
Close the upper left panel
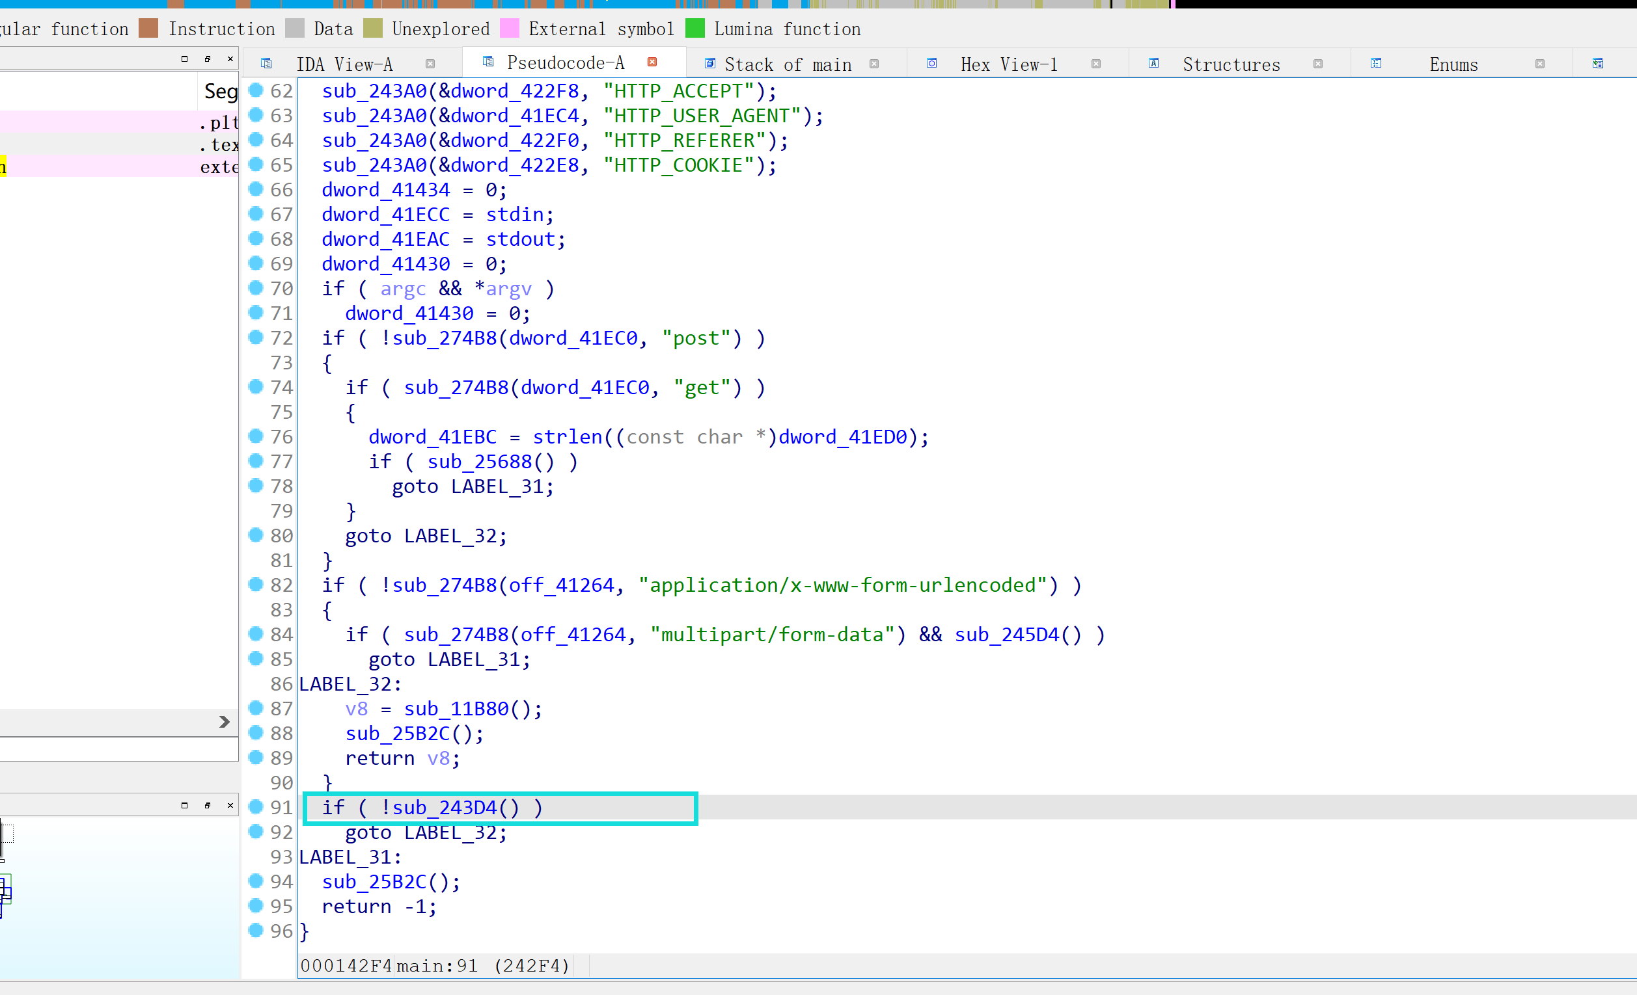click(x=230, y=59)
